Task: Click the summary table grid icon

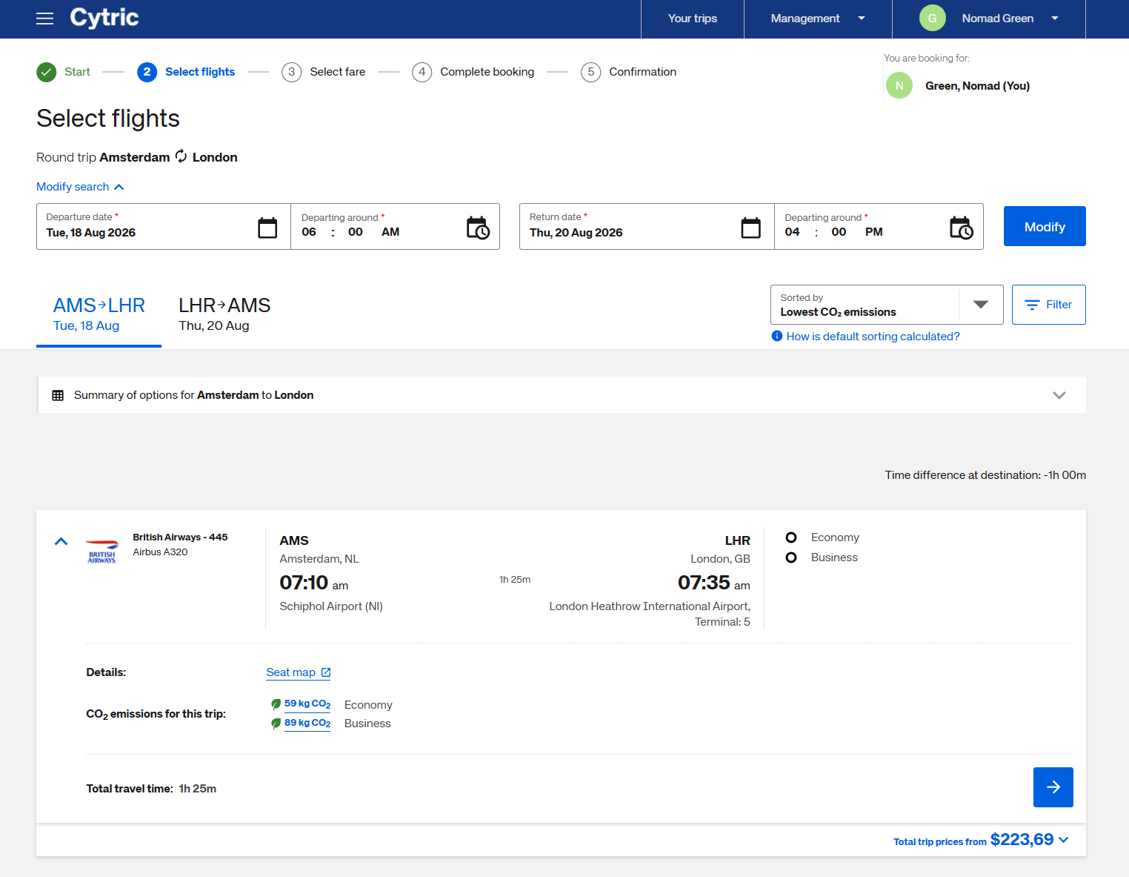Action: click(58, 395)
